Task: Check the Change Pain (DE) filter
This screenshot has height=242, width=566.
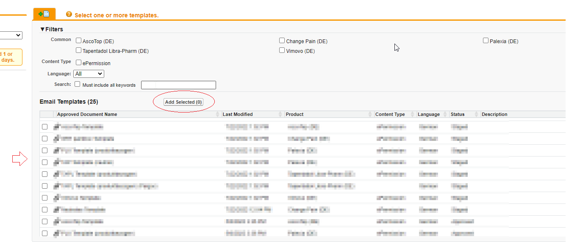Action: (282, 41)
